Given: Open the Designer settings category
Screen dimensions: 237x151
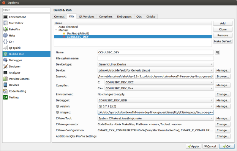Looking at the screenshot, I should point(27,66).
